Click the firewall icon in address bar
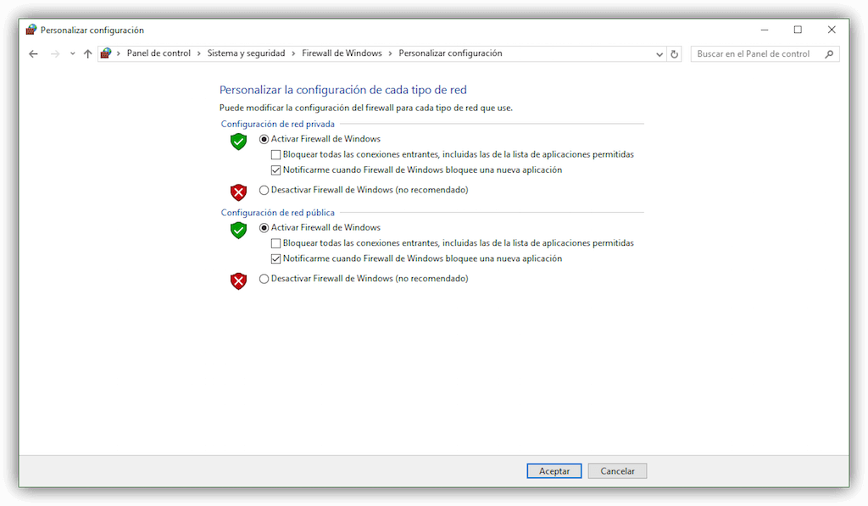 (x=106, y=53)
